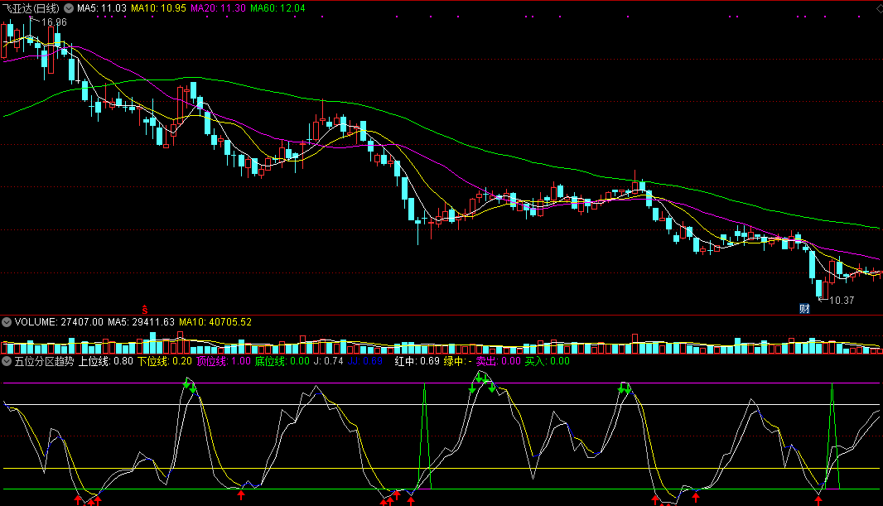This screenshot has height=506, width=883.
Task: Click the 10.37 low price label
Action: click(842, 301)
